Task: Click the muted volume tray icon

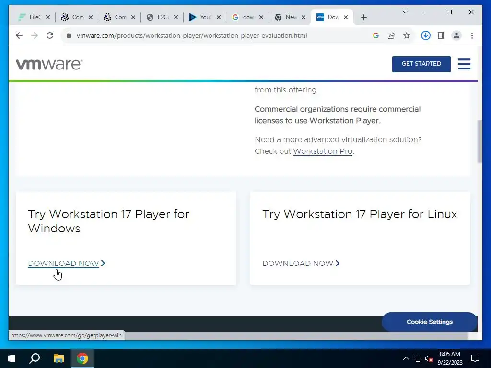Action: (x=429, y=358)
